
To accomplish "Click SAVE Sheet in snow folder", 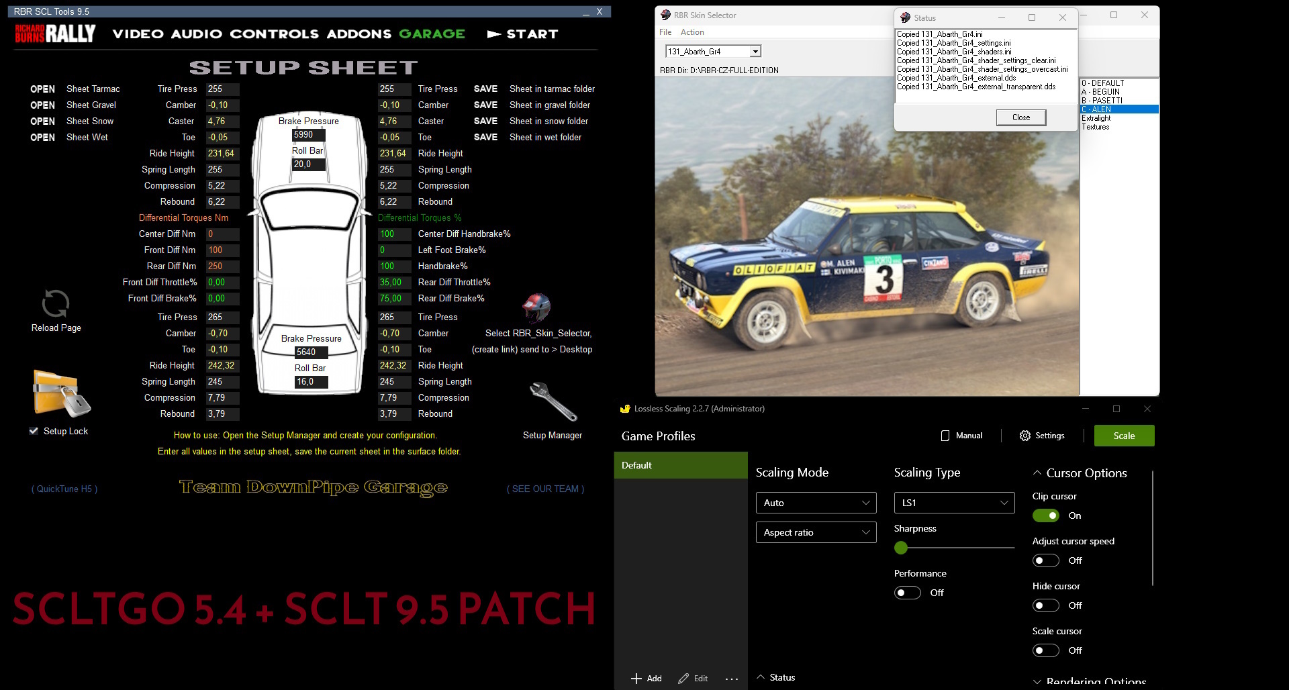I will pos(485,121).
